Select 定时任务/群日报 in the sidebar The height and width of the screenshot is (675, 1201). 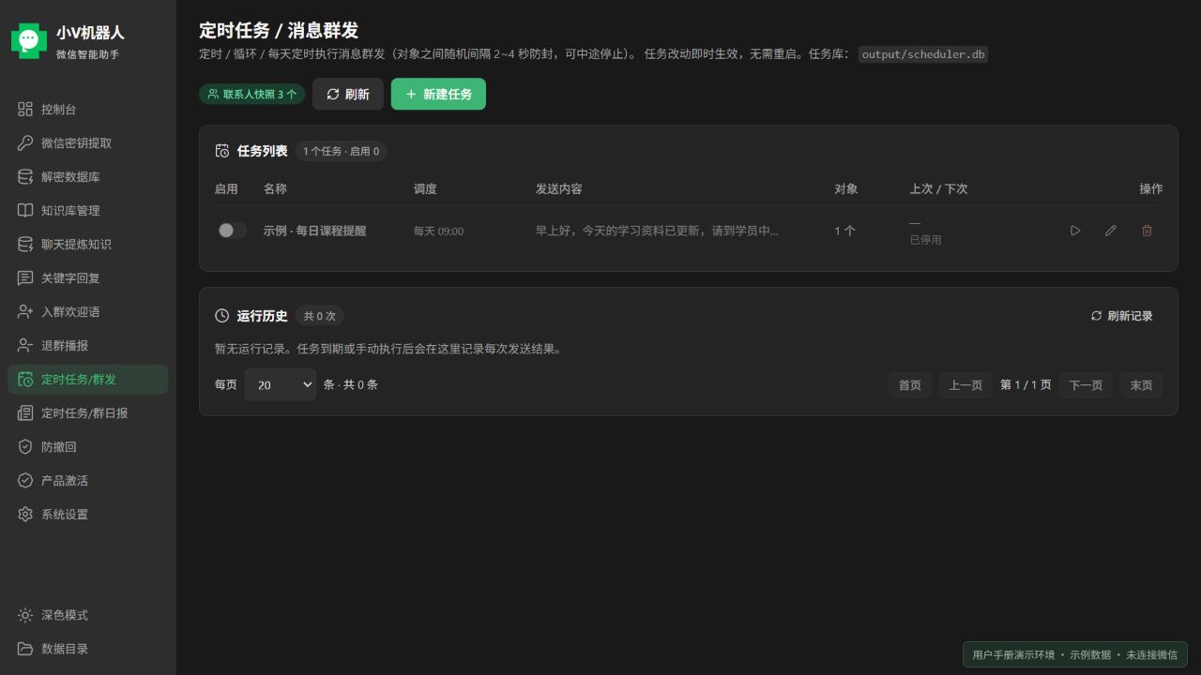88,413
